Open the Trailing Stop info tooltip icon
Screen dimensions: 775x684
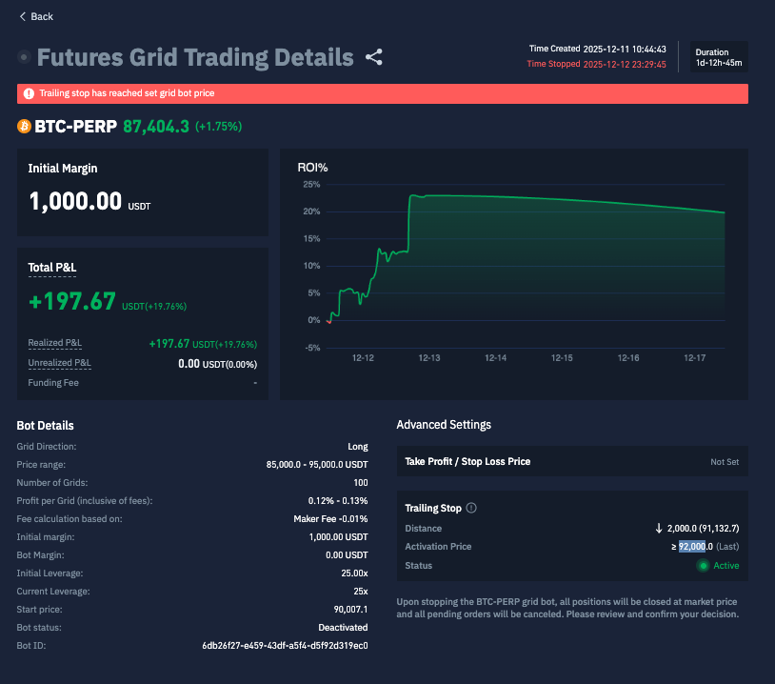pos(471,508)
